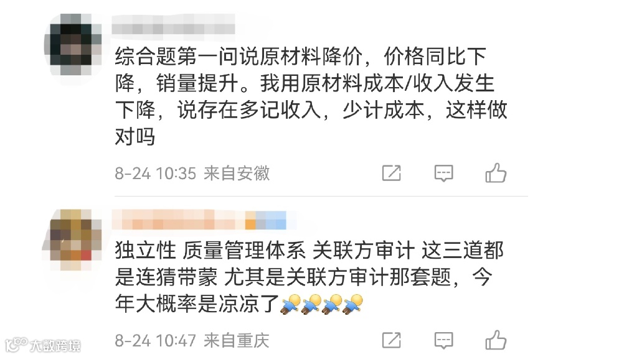The height and width of the screenshot is (357, 619).
Task: Open the first commenter's blurred username
Action: (173, 29)
